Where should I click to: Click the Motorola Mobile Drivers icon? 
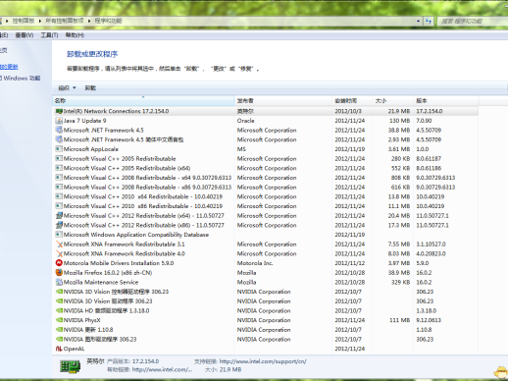(x=59, y=263)
